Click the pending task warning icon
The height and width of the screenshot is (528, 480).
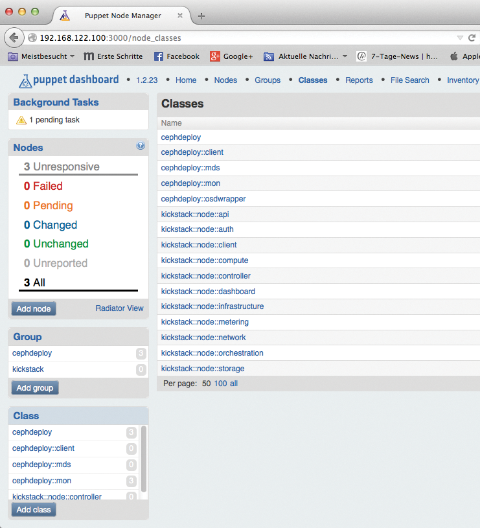tap(21, 120)
